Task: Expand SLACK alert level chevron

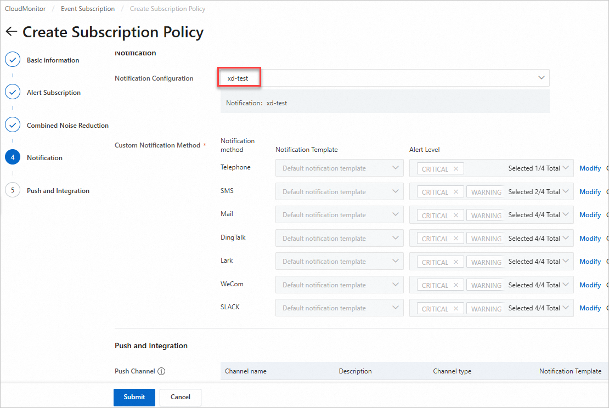Action: coord(566,308)
